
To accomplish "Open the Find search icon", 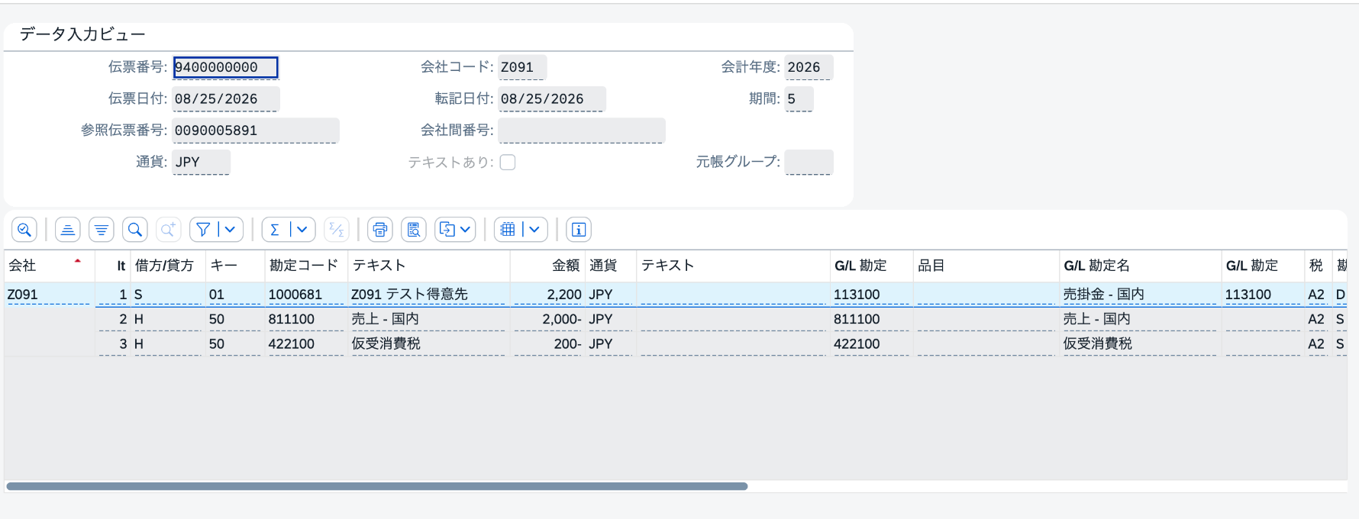I will tap(135, 230).
